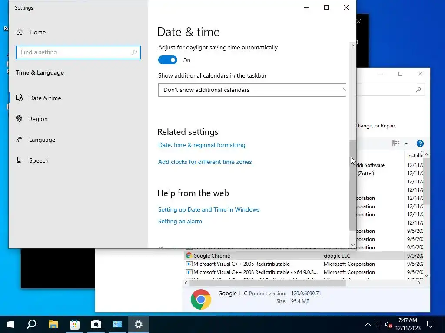Expand view options dropdown arrow in Programs window

coord(406,144)
